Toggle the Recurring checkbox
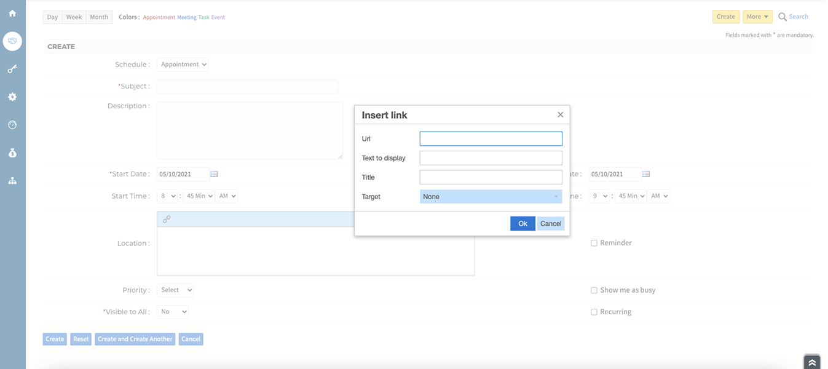This screenshot has height=369, width=828. click(594, 312)
